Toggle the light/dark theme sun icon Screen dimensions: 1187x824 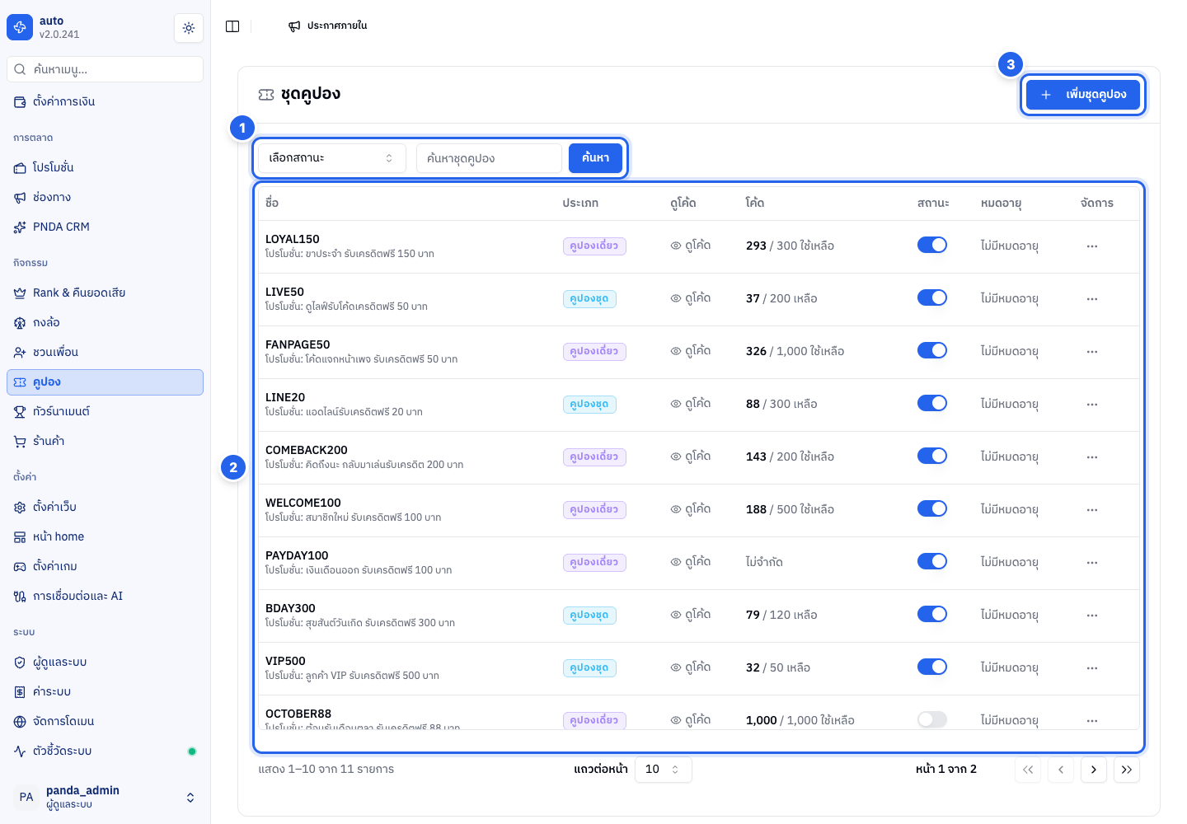[x=189, y=28]
